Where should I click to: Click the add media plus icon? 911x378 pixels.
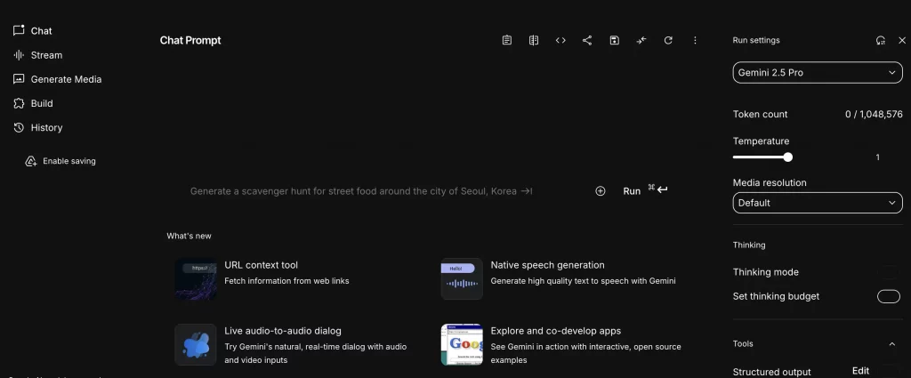point(601,191)
